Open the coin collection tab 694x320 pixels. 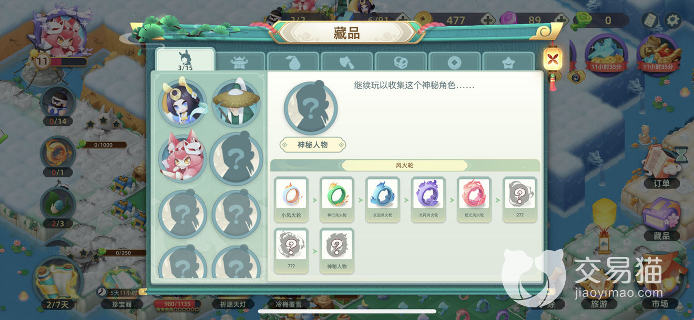click(455, 62)
